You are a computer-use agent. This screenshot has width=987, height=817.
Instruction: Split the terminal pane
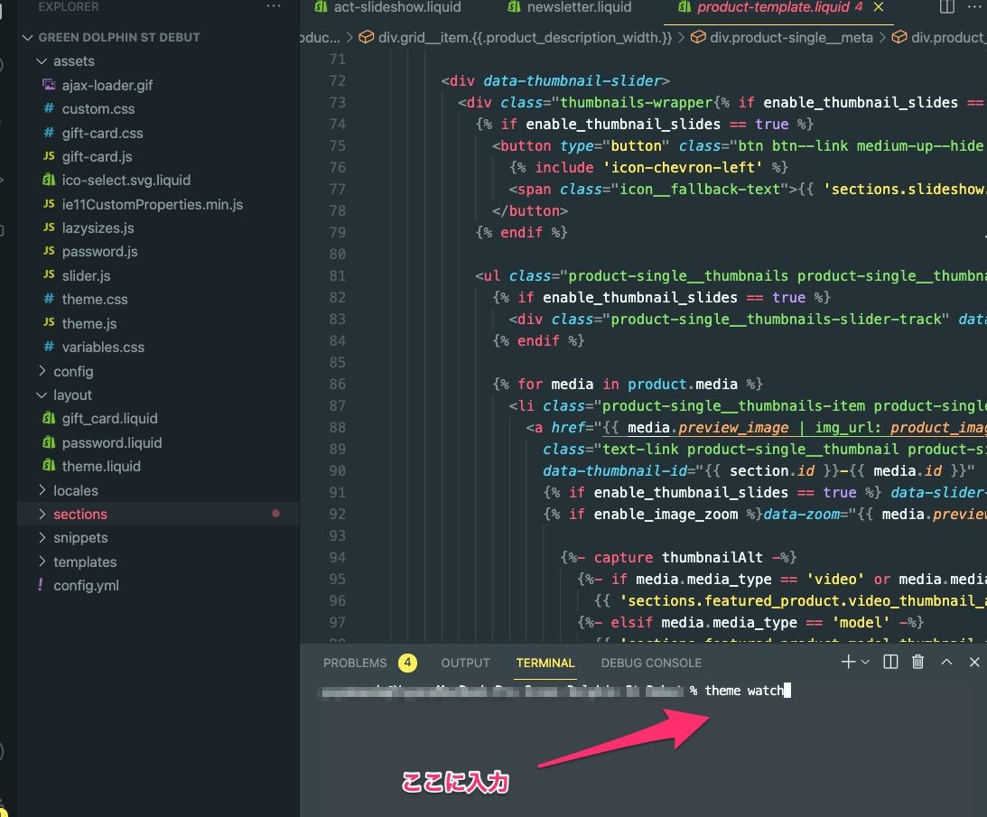coord(890,662)
